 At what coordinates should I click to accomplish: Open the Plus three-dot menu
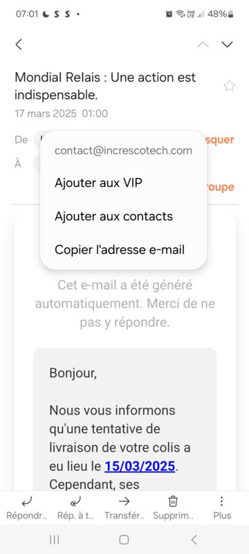(x=222, y=508)
